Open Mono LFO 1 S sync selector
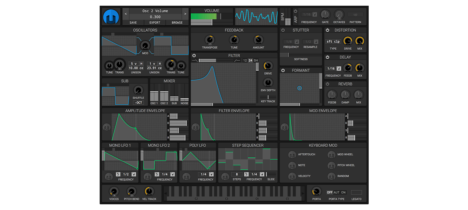 [118, 174]
